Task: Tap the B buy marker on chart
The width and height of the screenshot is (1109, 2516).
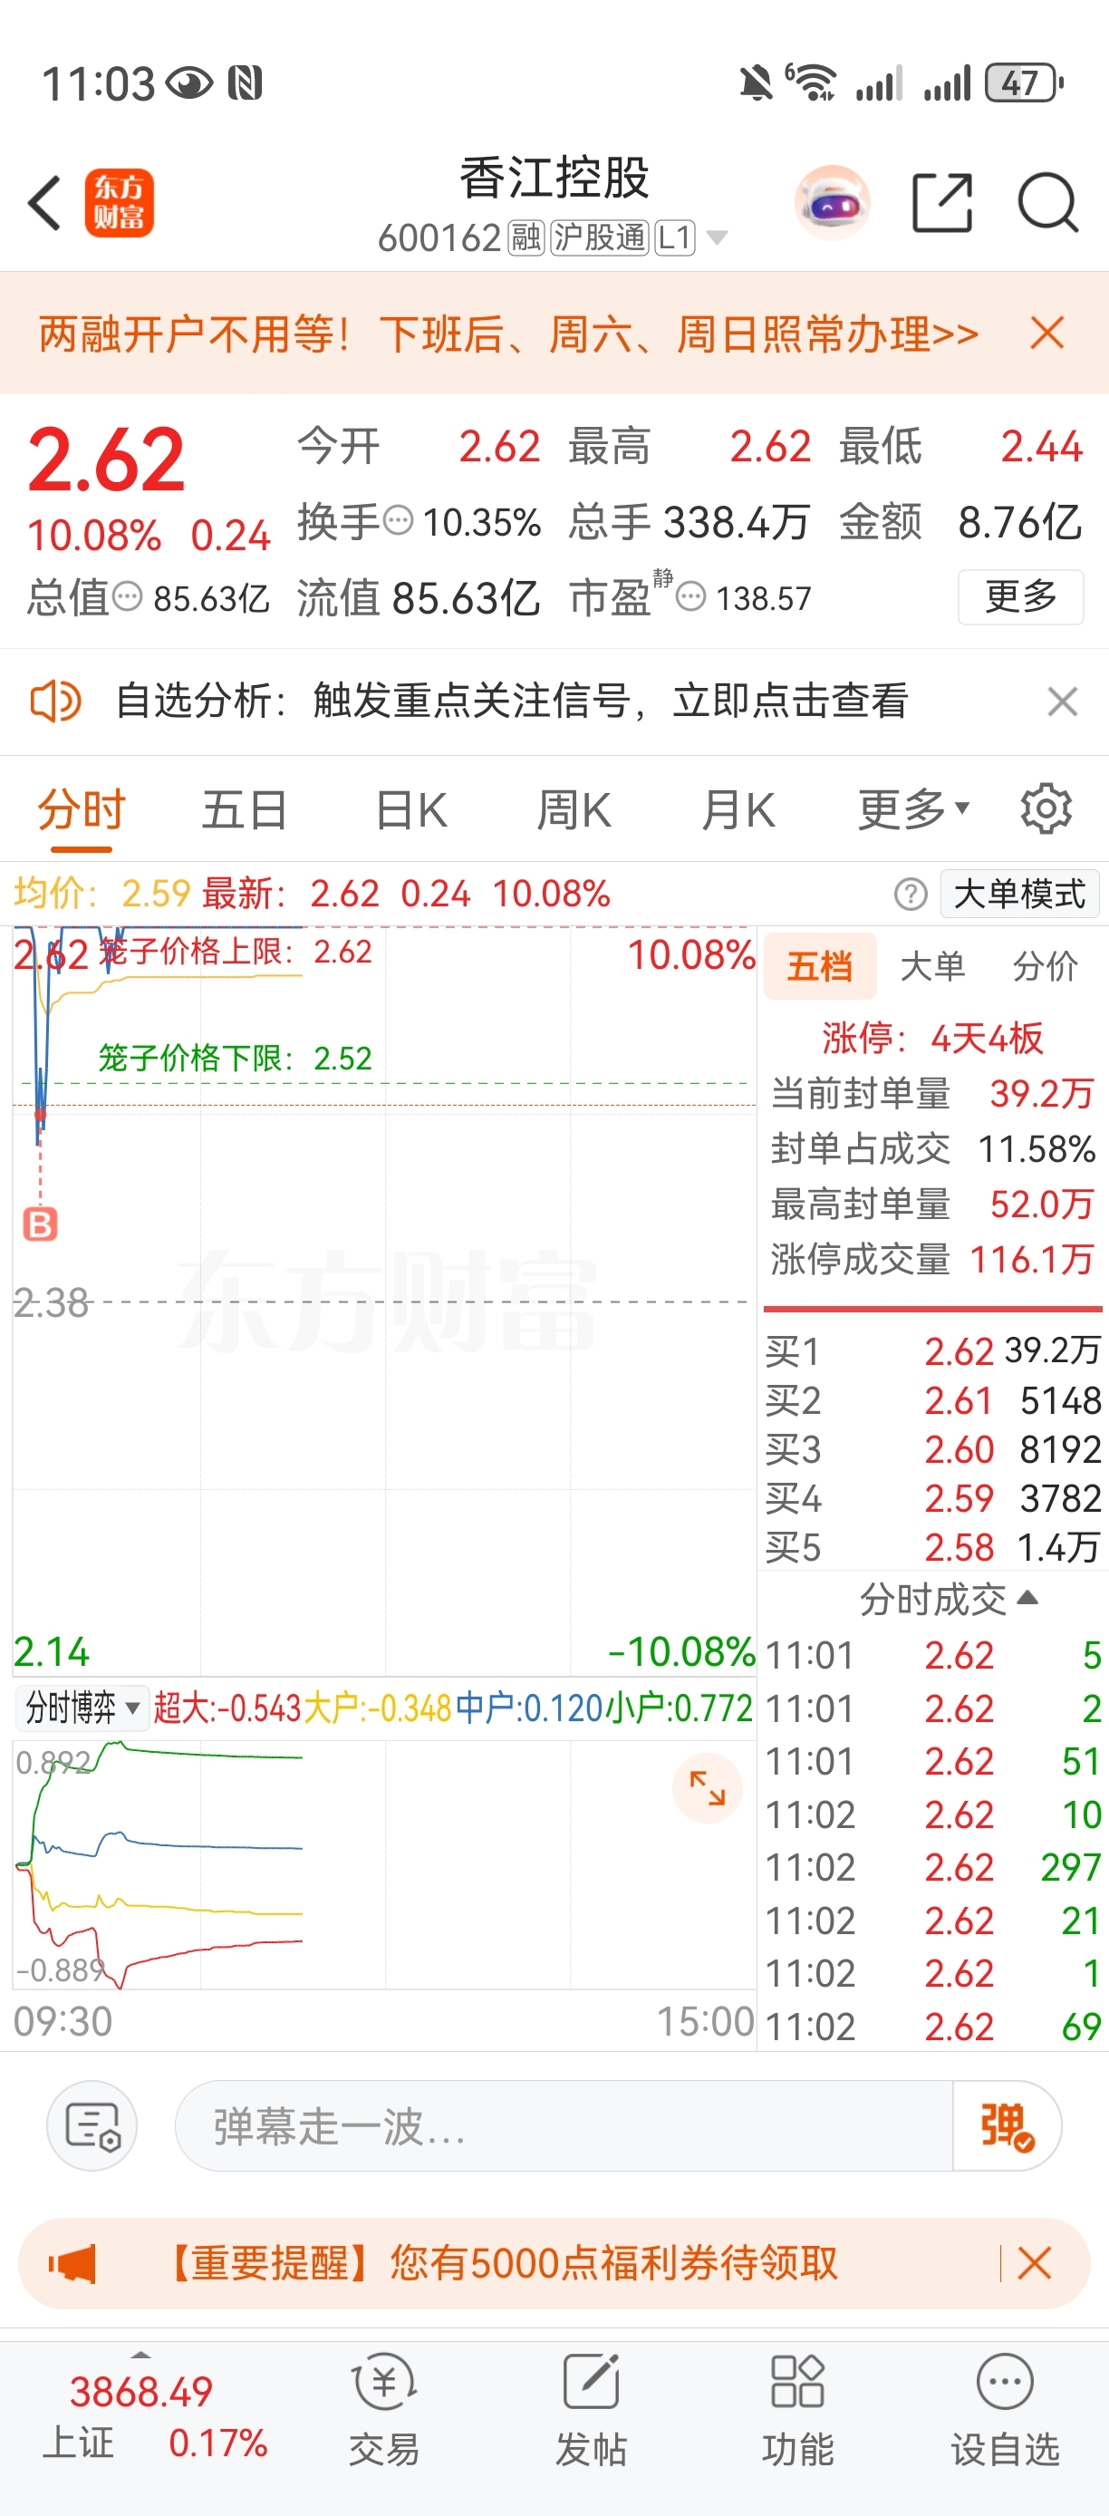Action: [40, 1224]
